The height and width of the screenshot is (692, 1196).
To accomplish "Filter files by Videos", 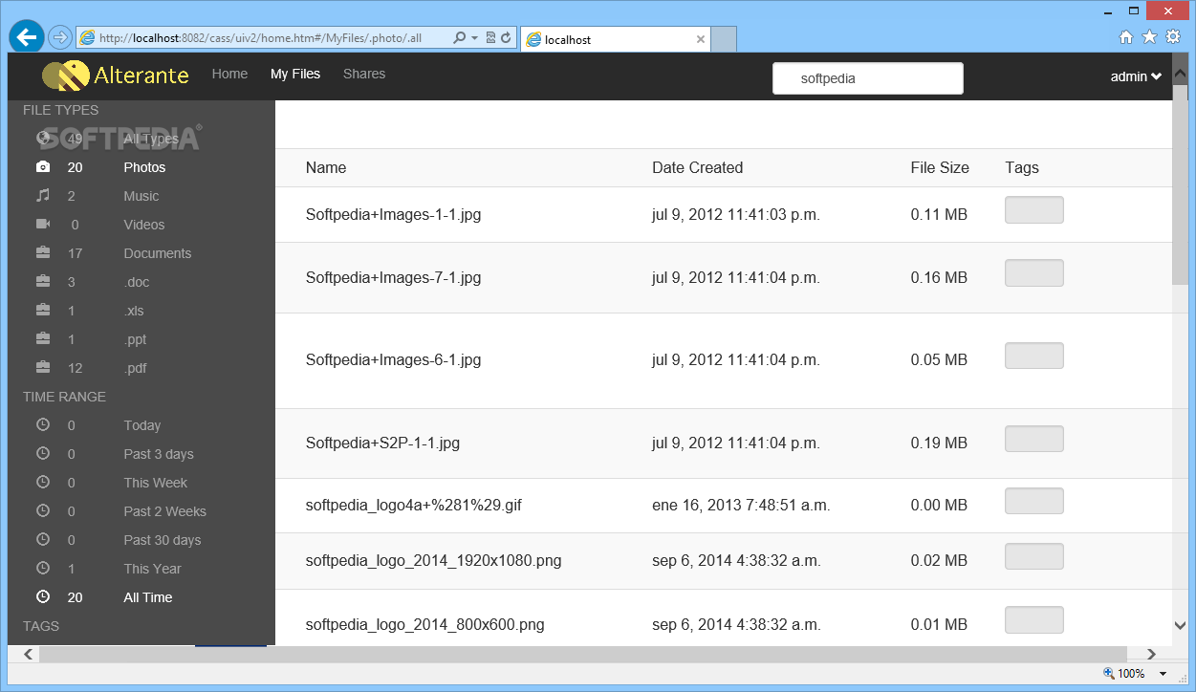I will pyautogui.click(x=144, y=225).
